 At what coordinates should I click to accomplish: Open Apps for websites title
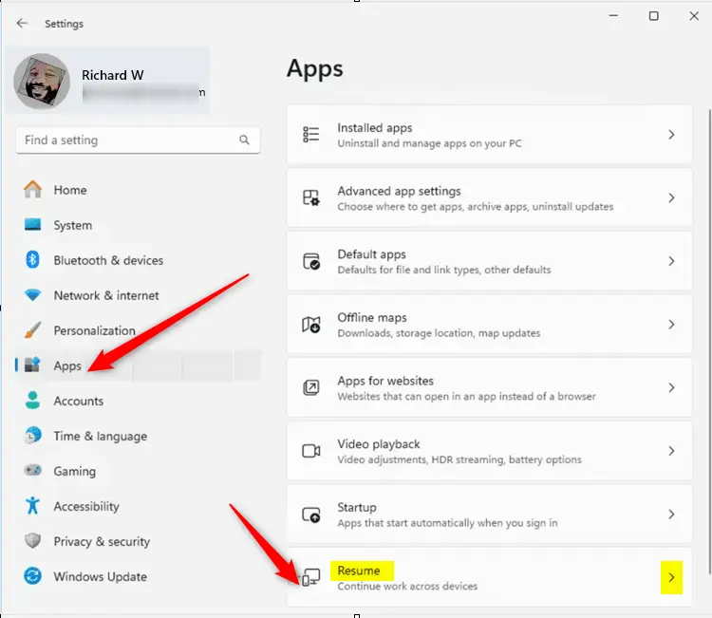click(385, 381)
